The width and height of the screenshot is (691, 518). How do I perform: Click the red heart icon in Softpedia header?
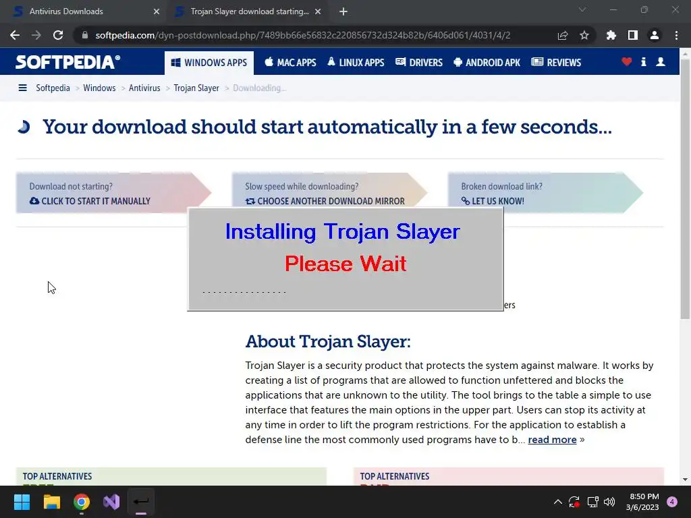[627, 61]
